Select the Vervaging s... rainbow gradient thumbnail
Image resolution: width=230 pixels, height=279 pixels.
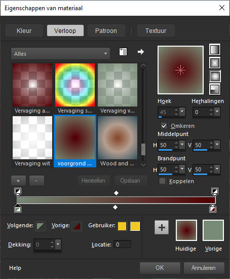tap(75, 85)
